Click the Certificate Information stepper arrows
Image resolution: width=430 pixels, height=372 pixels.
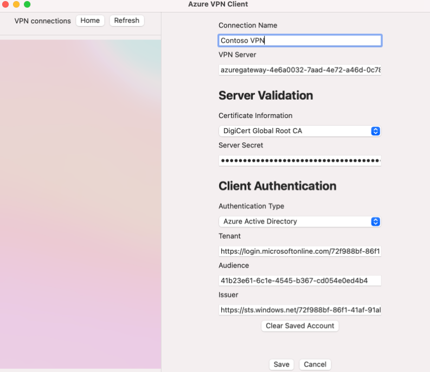pos(375,131)
